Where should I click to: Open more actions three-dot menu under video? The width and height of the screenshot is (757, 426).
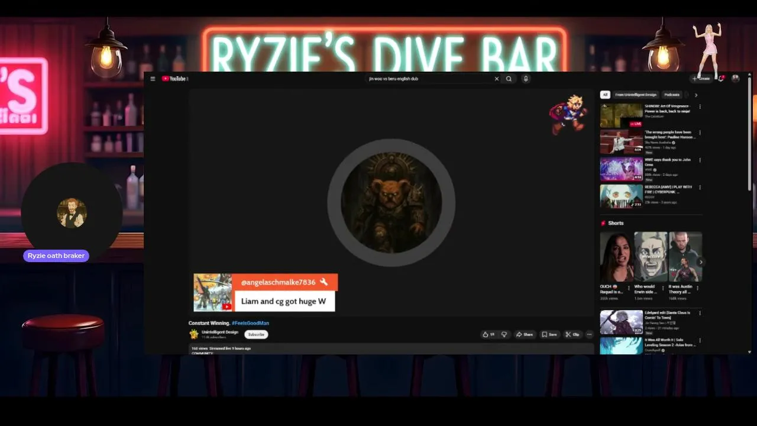(x=589, y=334)
